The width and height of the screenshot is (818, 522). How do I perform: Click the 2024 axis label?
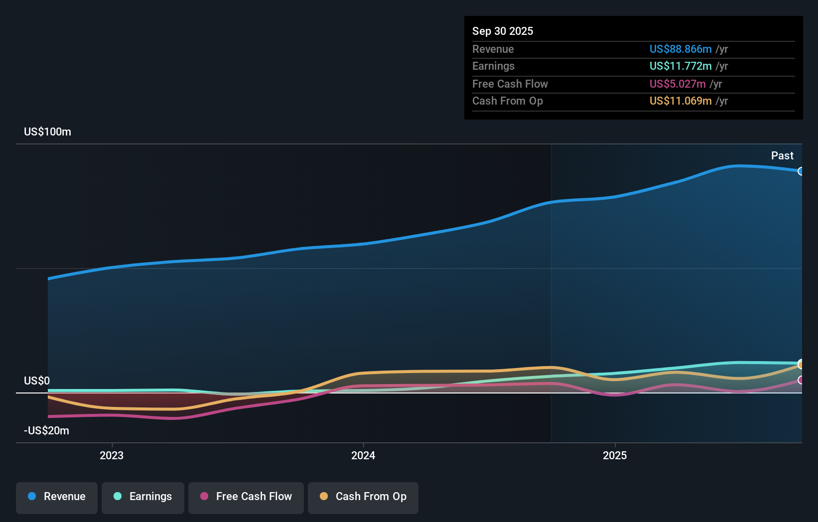coord(363,455)
